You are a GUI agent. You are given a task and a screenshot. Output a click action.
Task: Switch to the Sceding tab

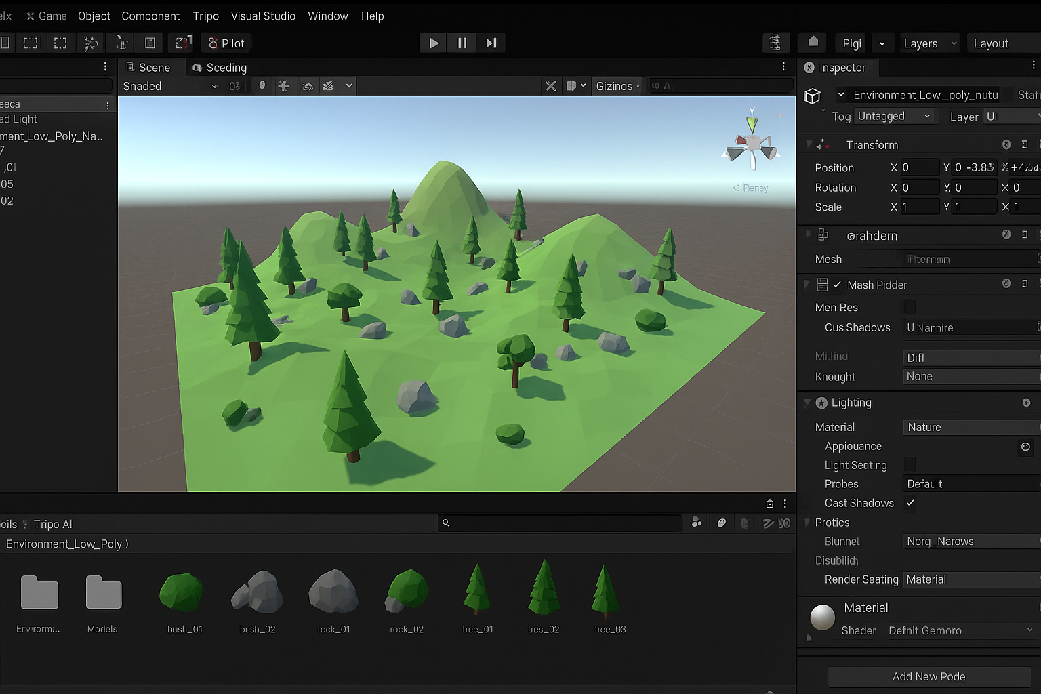click(x=225, y=67)
